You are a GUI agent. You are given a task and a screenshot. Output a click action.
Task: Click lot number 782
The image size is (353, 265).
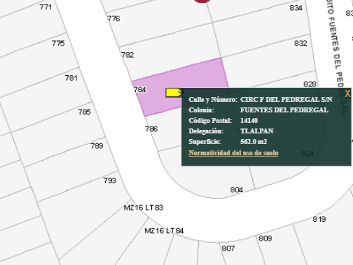127,55
